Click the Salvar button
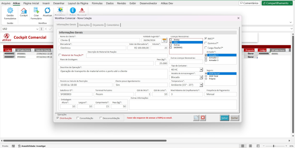This screenshot has width=295, height=148. pos(225,118)
